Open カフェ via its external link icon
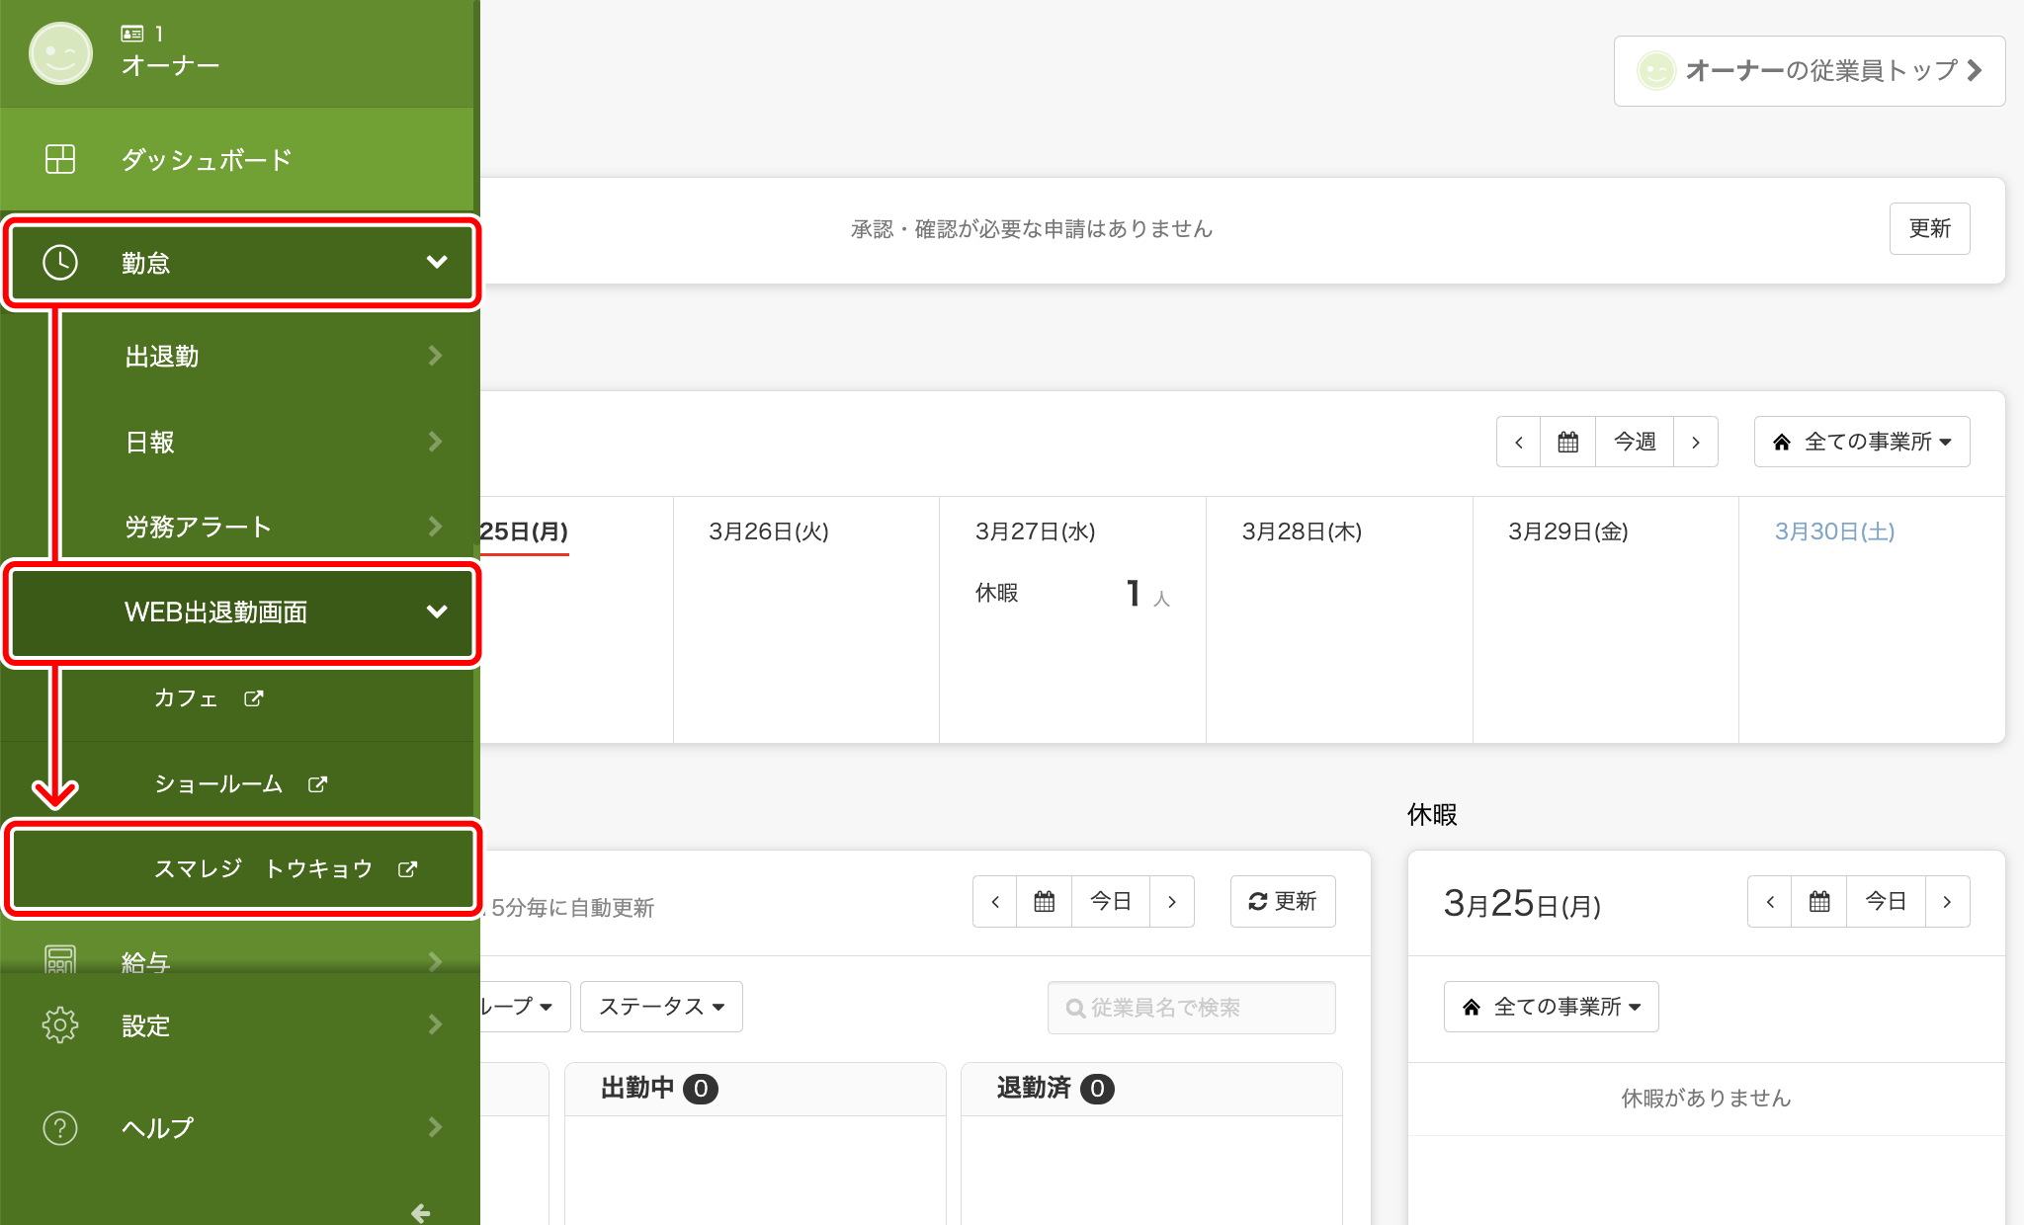This screenshot has height=1225, width=2024. (x=255, y=697)
